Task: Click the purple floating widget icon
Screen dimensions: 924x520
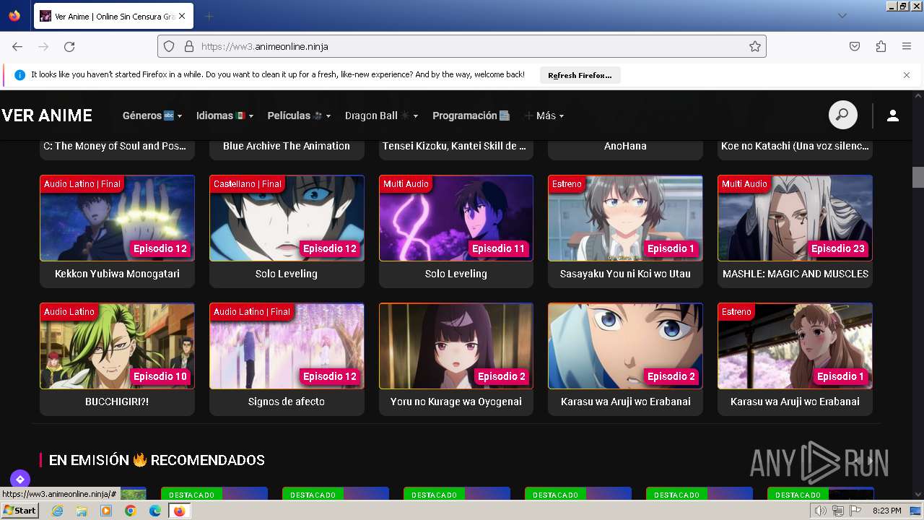Action: 20,479
